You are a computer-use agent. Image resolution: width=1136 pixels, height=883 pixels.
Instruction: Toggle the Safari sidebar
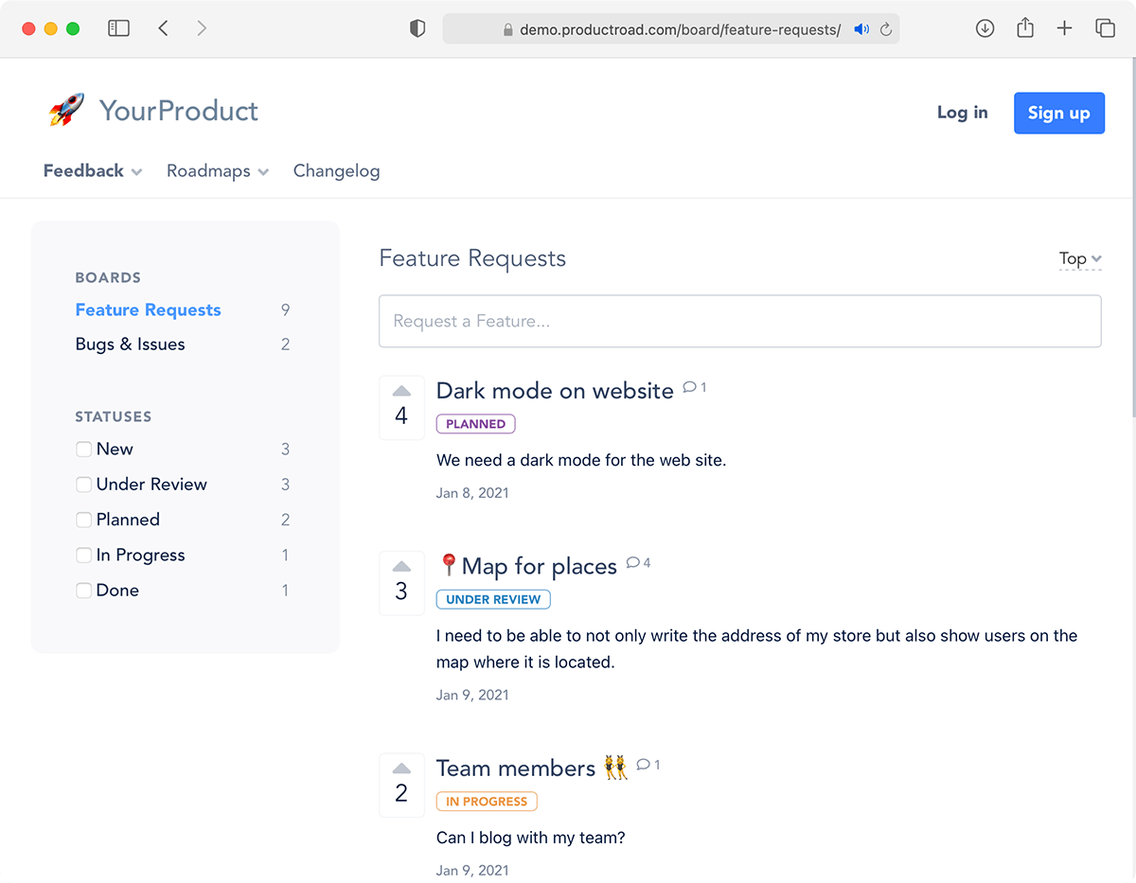tap(118, 27)
